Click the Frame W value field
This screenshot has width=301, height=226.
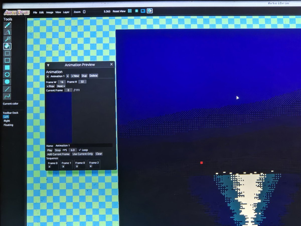(62, 82)
